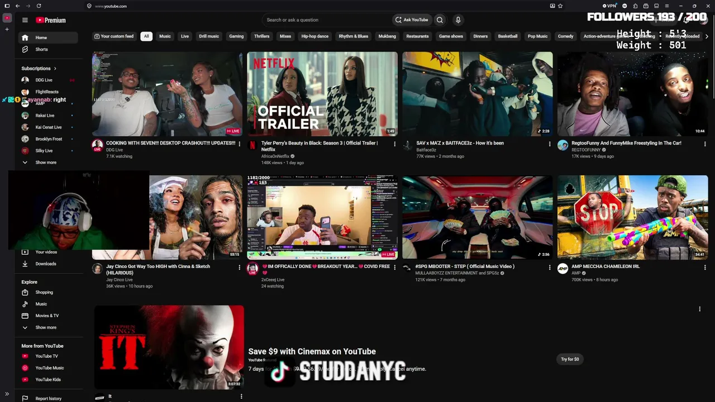Open YouTube TV from More from YouTube
This screenshot has height=402, width=715.
47,356
